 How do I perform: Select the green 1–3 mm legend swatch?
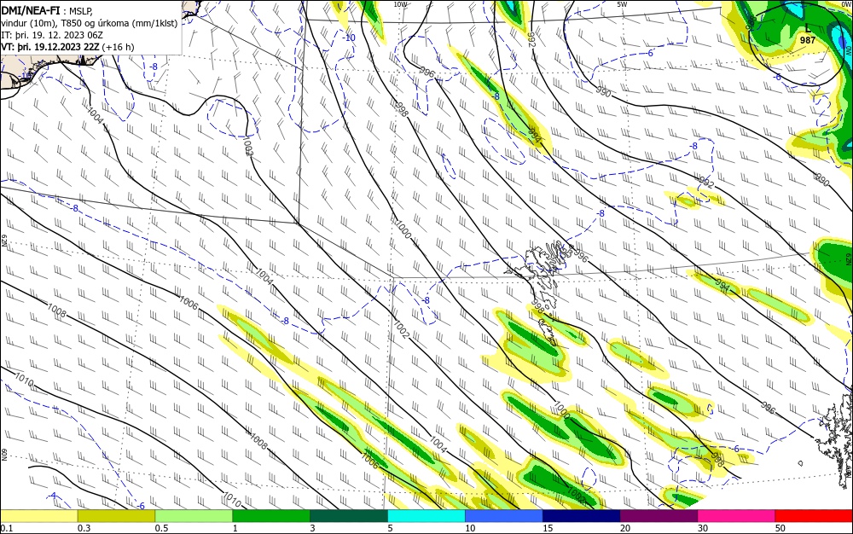pyautogui.click(x=271, y=516)
